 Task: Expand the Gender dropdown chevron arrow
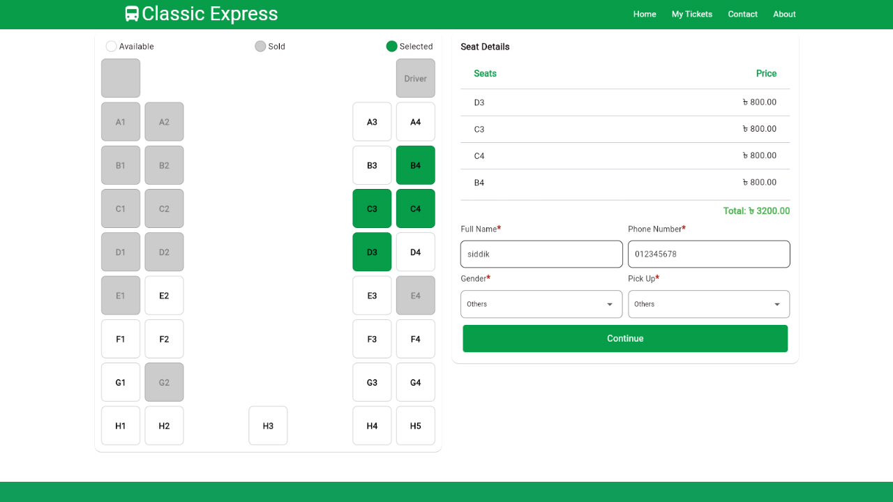tap(608, 304)
